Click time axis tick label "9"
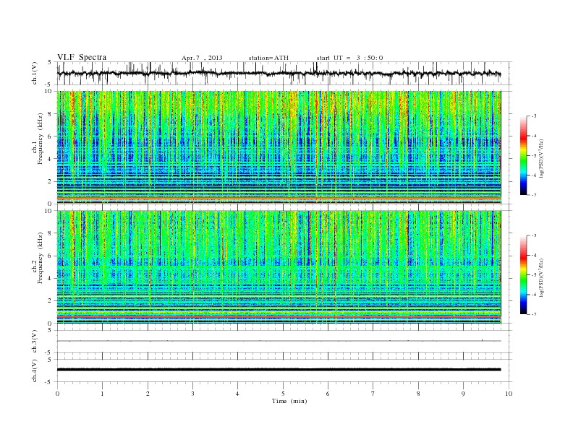The width and height of the screenshot is (573, 442). tap(464, 394)
